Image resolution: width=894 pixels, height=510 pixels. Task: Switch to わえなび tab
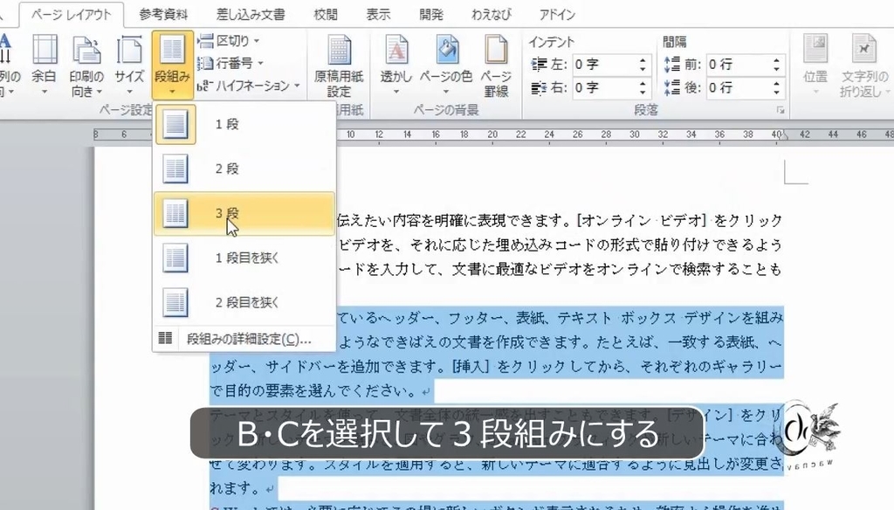point(491,14)
